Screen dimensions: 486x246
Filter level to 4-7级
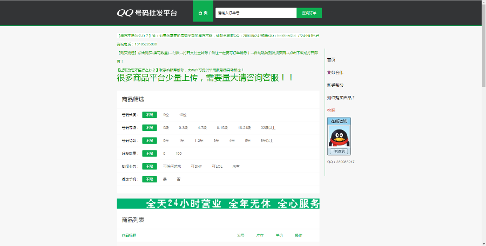click(x=202, y=128)
